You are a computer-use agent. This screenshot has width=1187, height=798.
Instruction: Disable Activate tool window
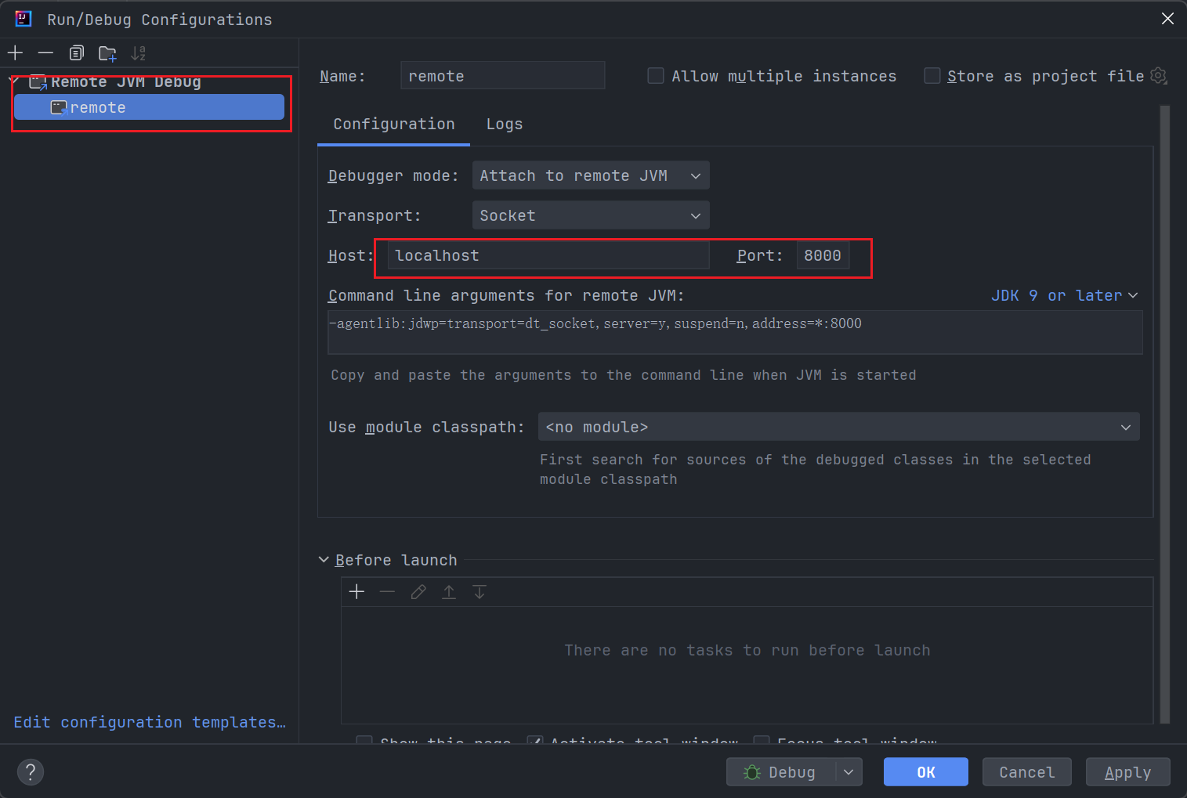tap(534, 740)
